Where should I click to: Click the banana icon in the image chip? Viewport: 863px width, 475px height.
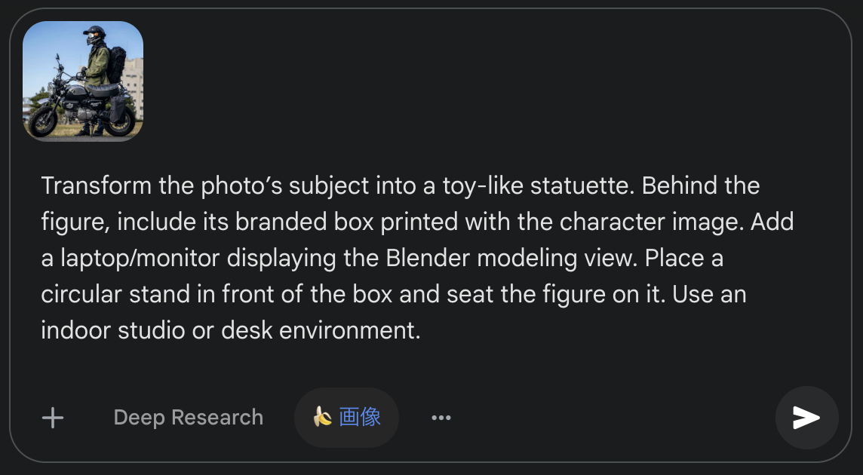point(323,417)
